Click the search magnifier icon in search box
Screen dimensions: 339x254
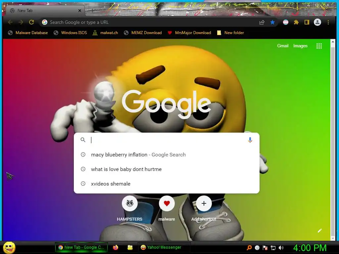click(83, 140)
